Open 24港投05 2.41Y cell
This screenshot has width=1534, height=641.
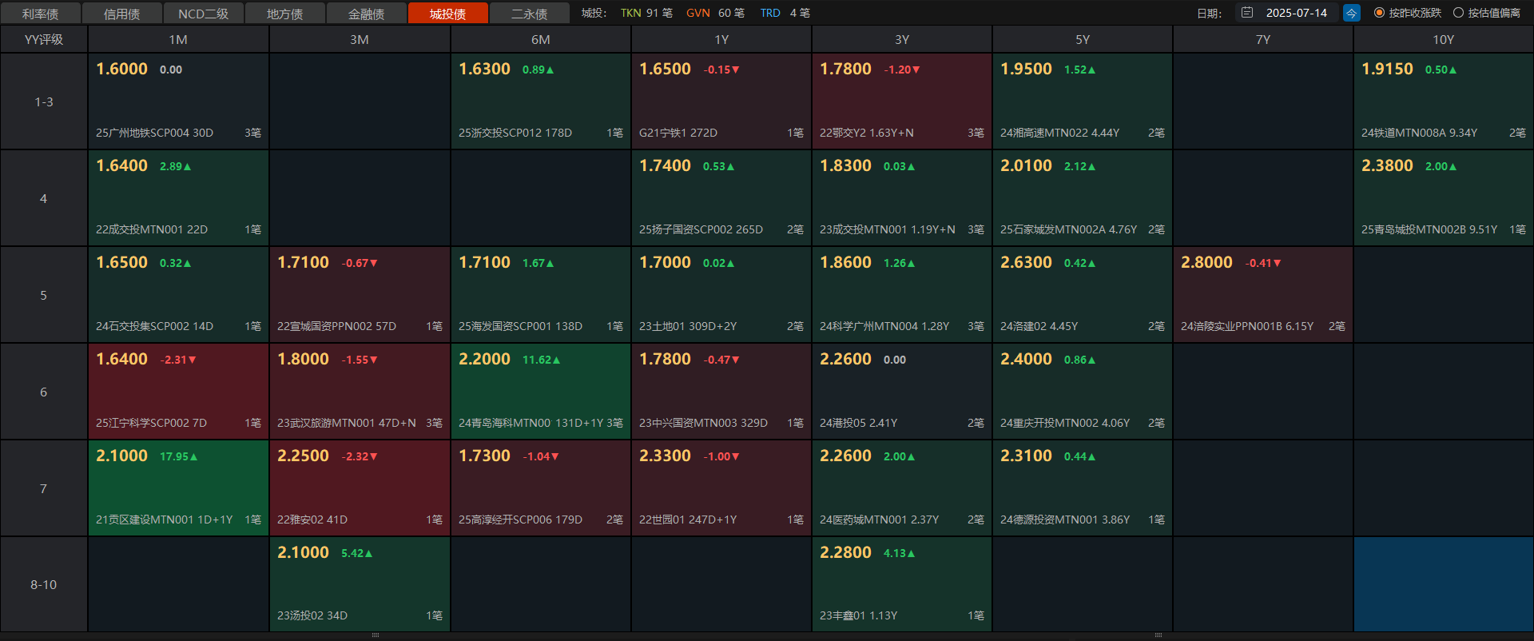902,392
